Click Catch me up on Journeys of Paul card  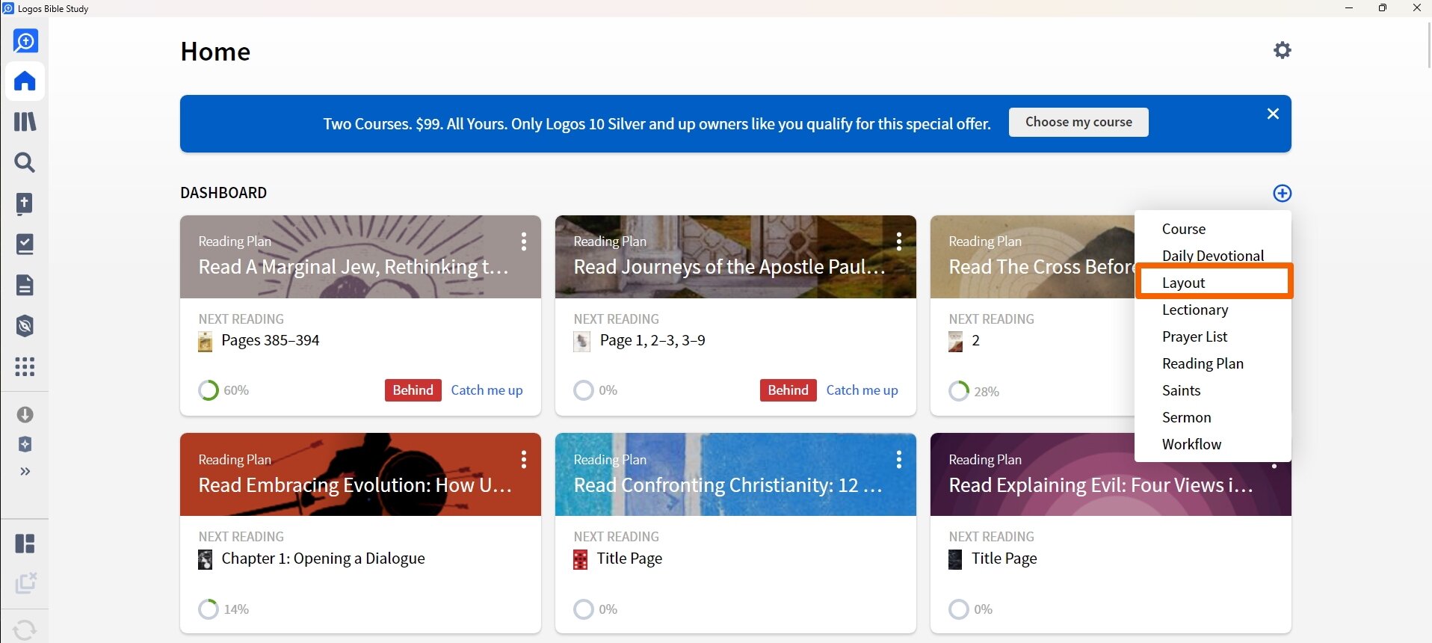[862, 390]
